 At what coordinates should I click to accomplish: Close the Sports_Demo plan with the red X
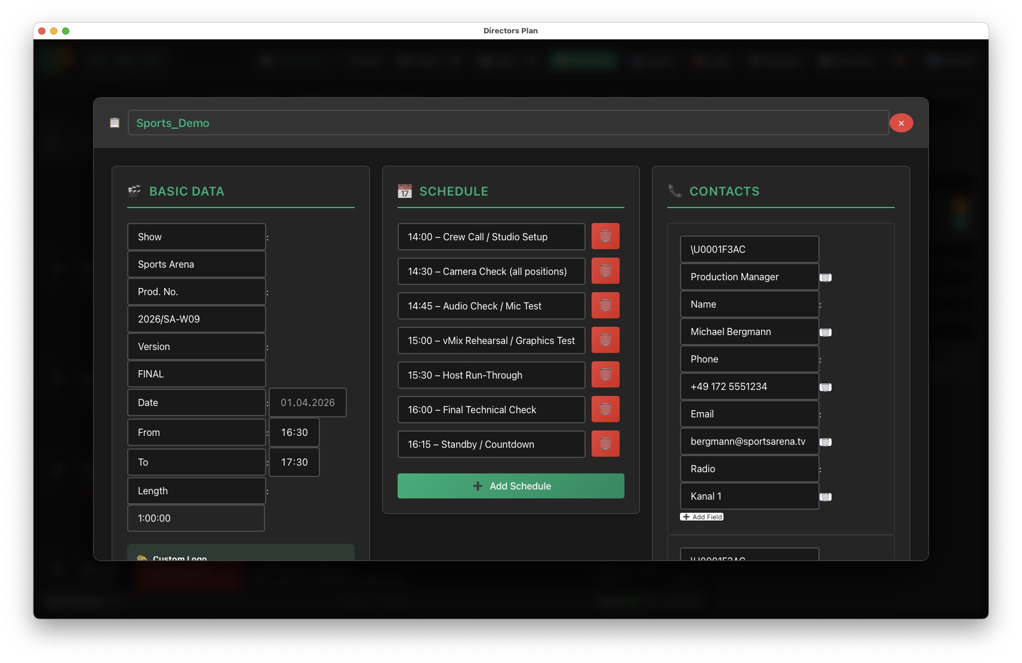pyautogui.click(x=901, y=123)
